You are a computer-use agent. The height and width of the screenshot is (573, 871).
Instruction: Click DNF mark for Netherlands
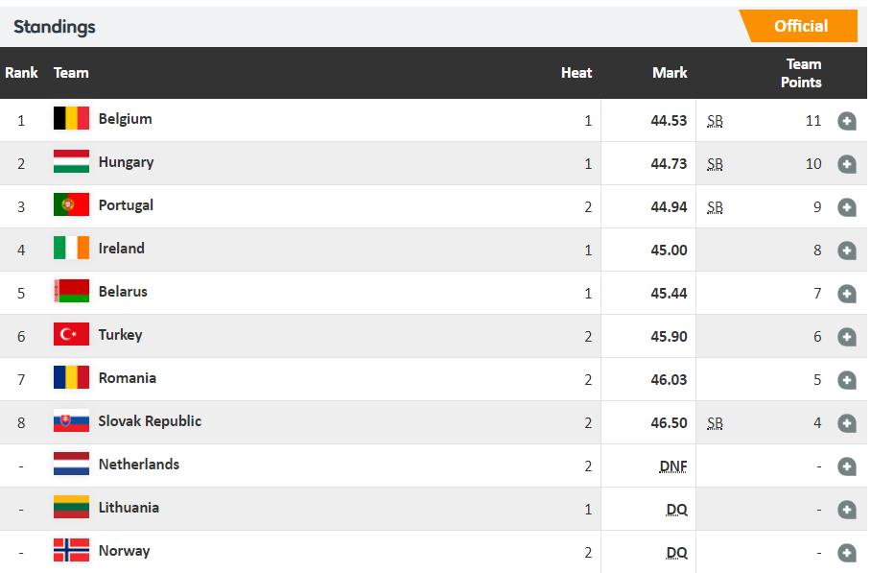tap(672, 466)
